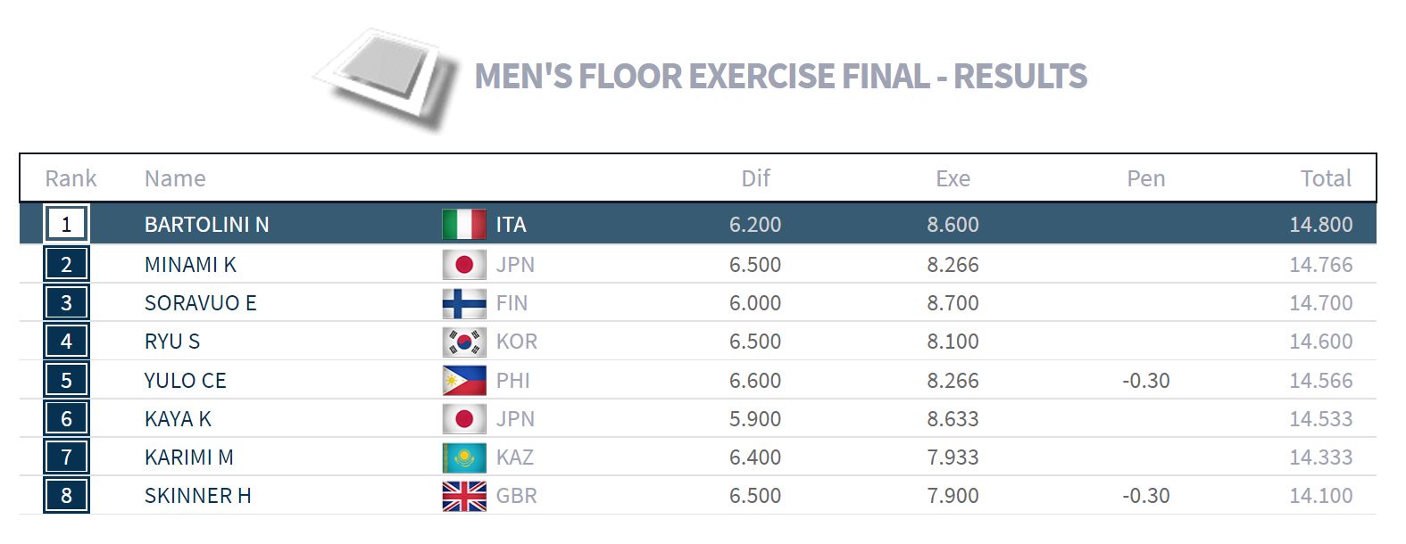The height and width of the screenshot is (544, 1406).
Task: Click the Finland flag icon
Action: click(x=464, y=303)
